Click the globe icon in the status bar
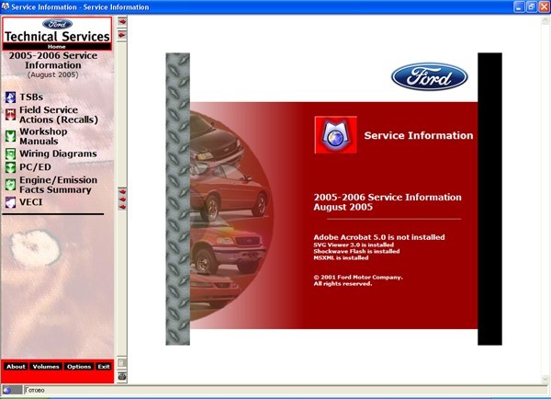The height and width of the screenshot is (399, 551). click(x=7, y=390)
